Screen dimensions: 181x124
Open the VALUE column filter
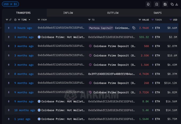(x=140, y=20)
